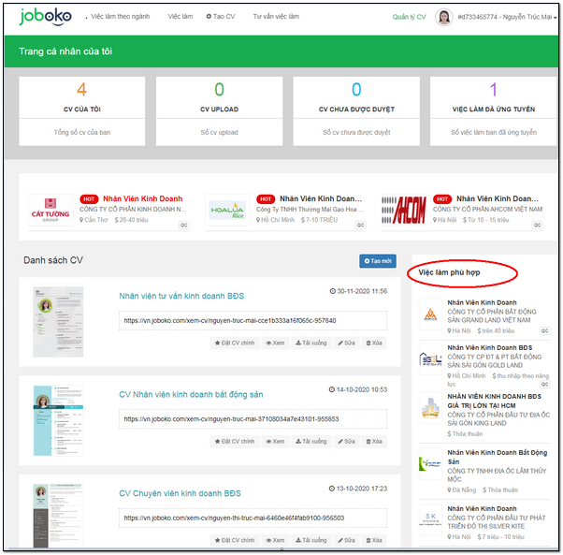Screen dimensions: 563x555
Task: Click the first CV's URL field
Action: [x=253, y=320]
